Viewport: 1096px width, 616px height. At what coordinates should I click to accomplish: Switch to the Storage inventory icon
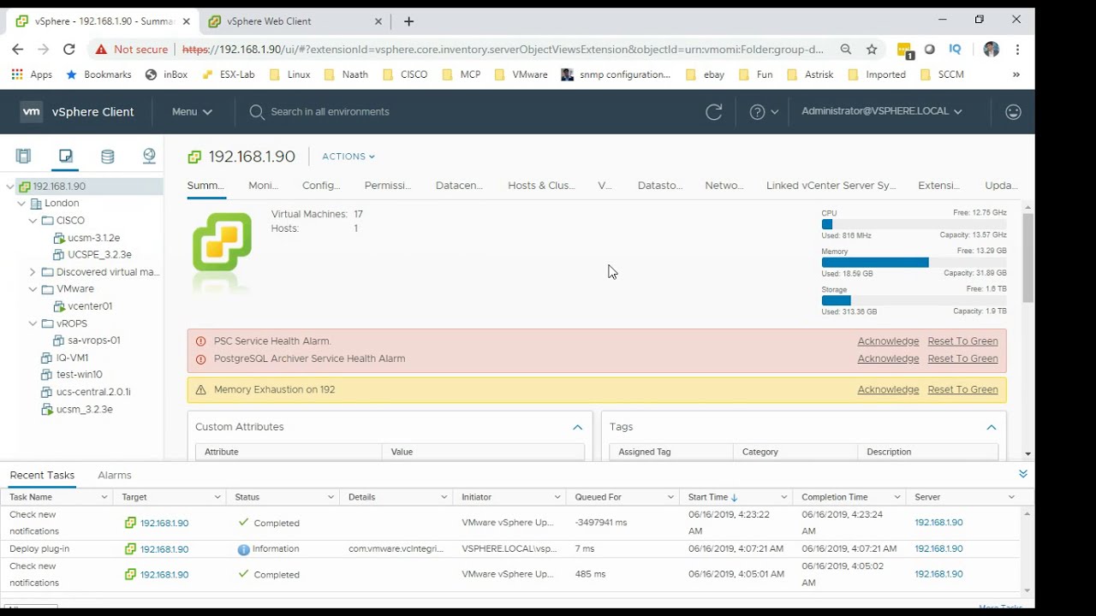107,156
